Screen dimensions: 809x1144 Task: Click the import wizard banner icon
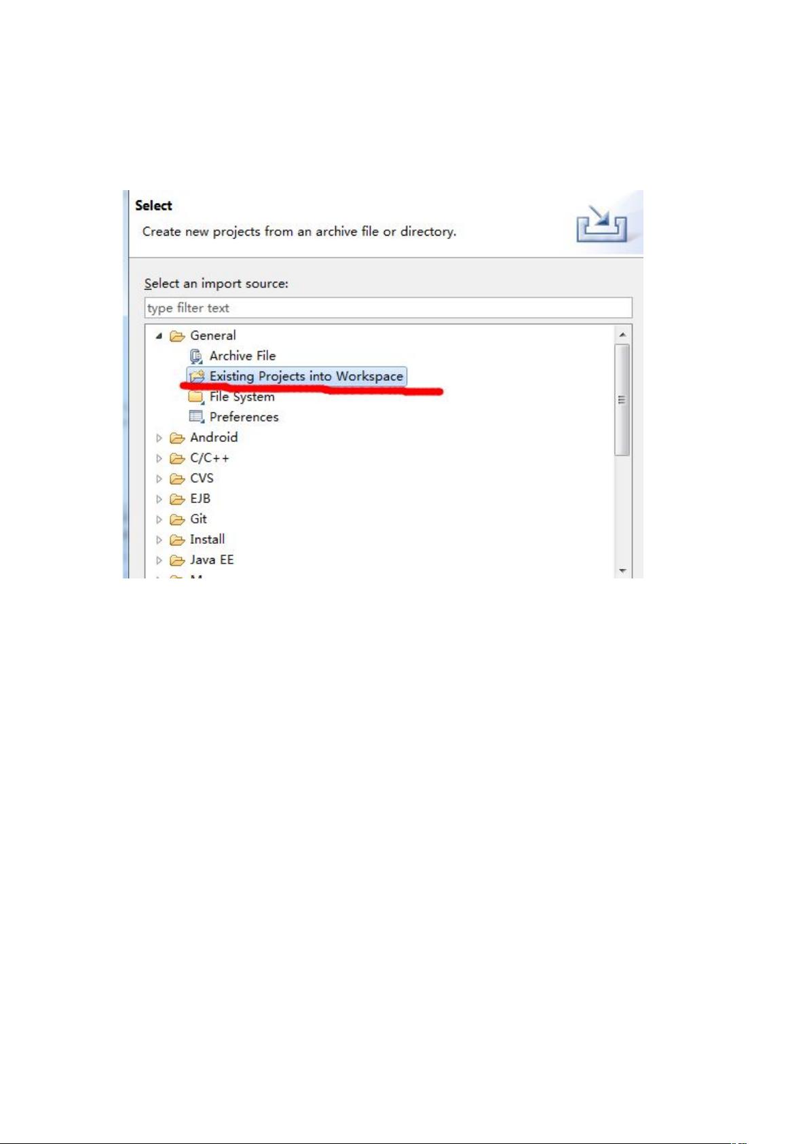pos(601,225)
